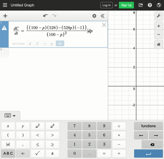The width and height of the screenshot is (164, 159).
Task: Tap the 3 key
Action: click(x=104, y=144)
